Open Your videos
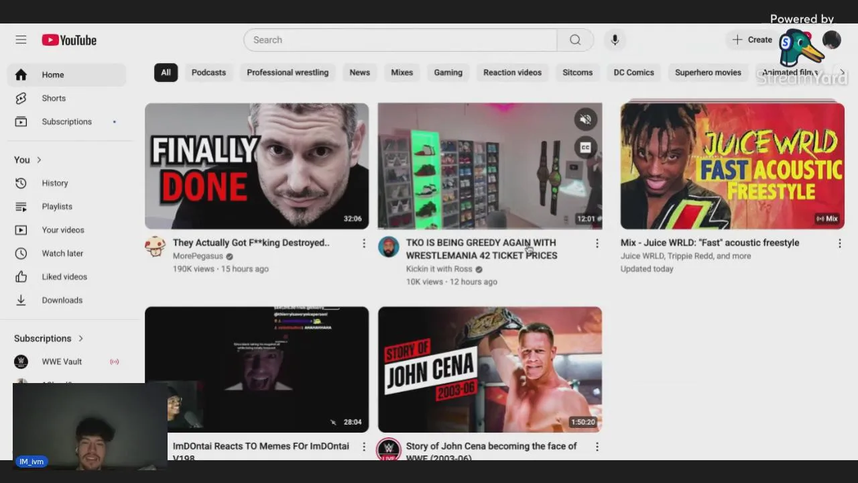The width and height of the screenshot is (858, 483). pos(66,230)
